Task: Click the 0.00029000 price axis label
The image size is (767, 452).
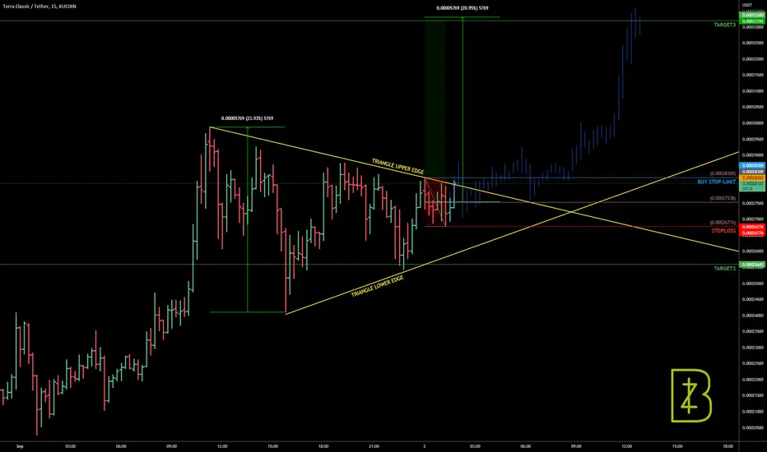Action: (753, 155)
